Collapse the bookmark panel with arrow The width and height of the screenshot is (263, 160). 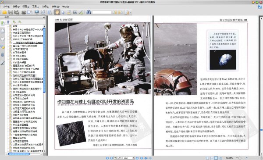pos(44,17)
